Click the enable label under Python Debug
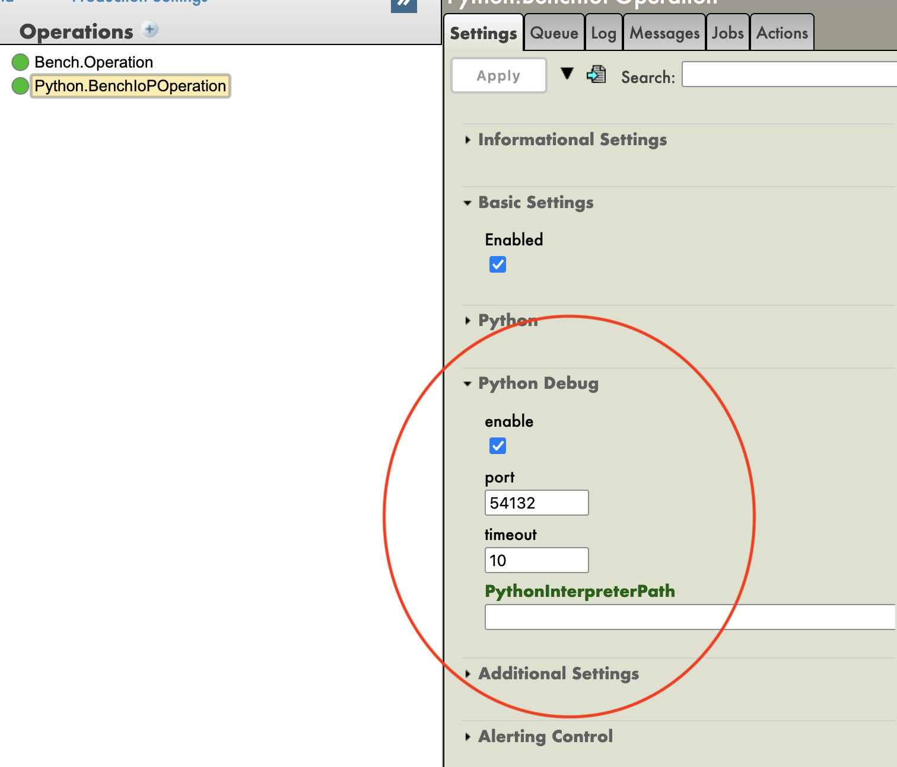897x767 pixels. pyautogui.click(x=509, y=421)
